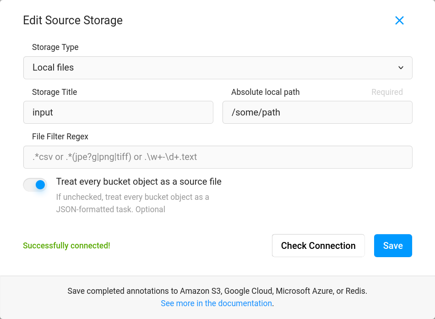The width and height of the screenshot is (435, 319).
Task: Click the 'Treat every bucket object as a source file' label
Action: click(139, 182)
